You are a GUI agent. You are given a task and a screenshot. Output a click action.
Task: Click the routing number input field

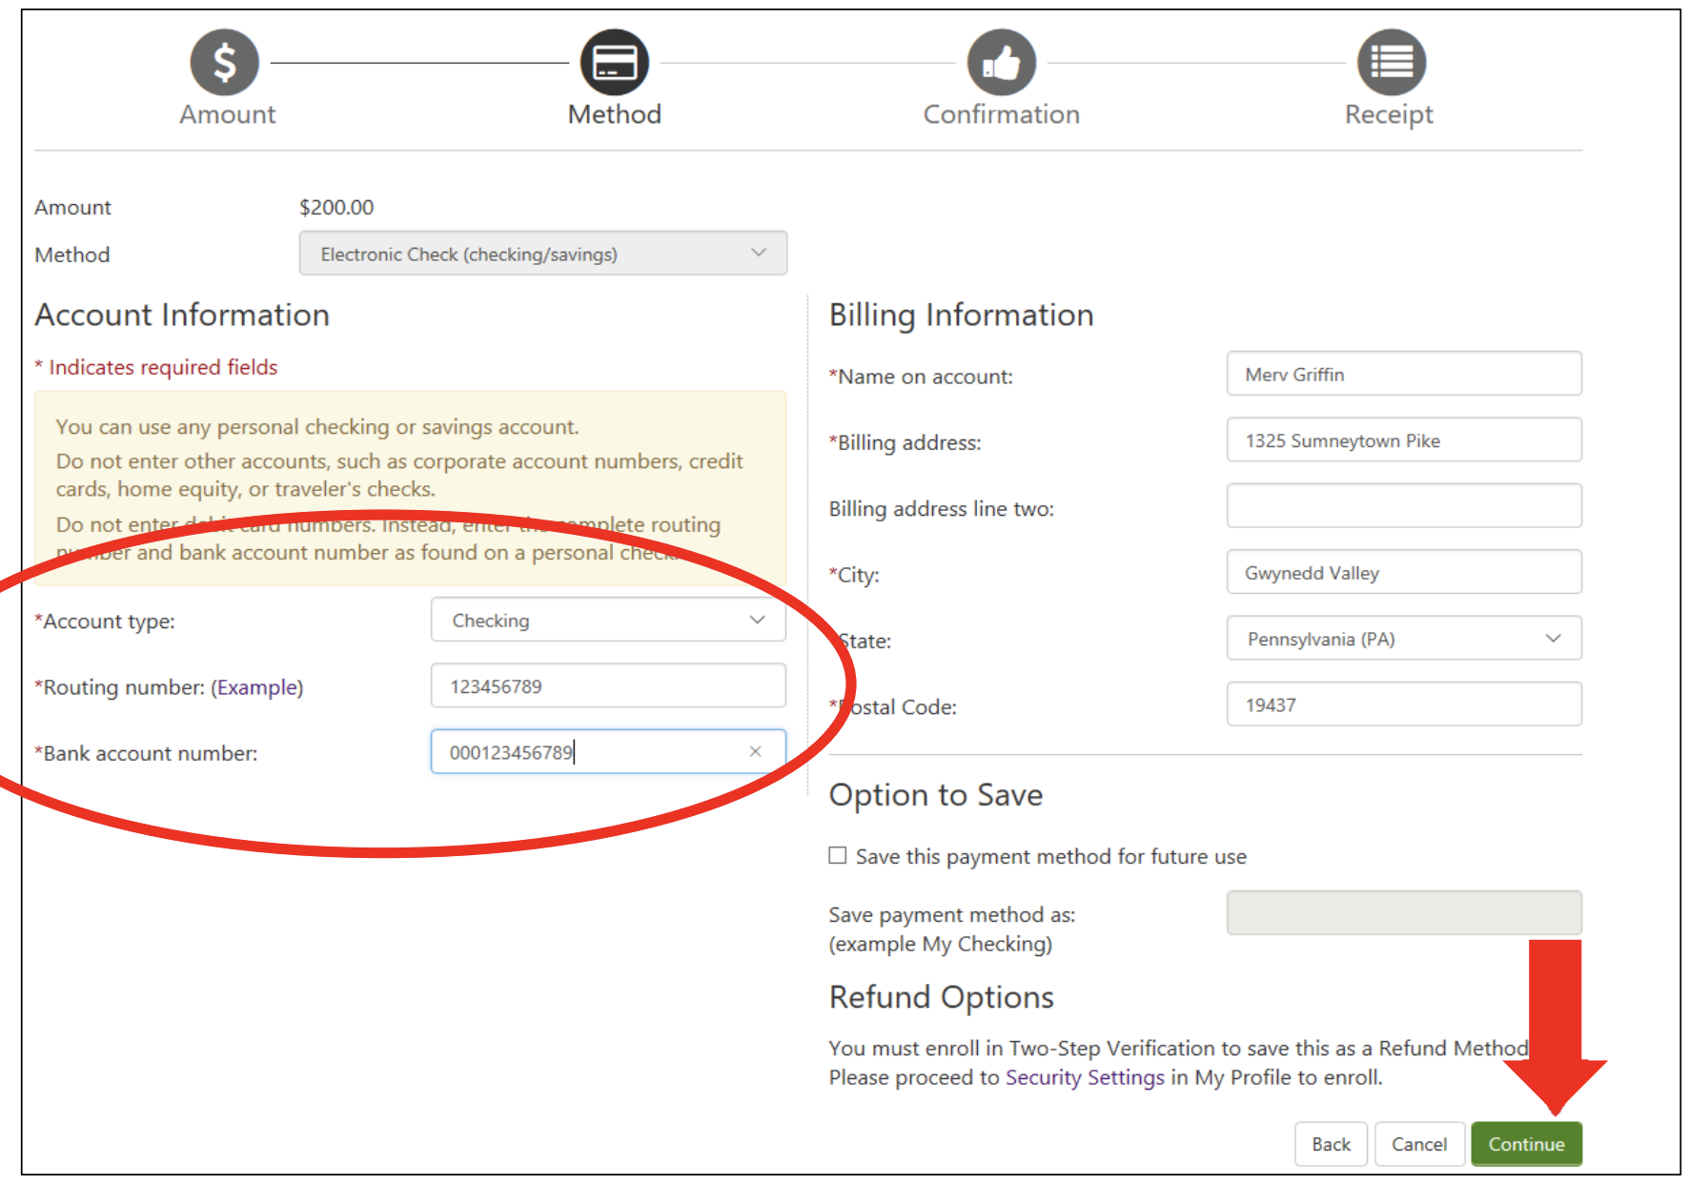[x=607, y=685]
